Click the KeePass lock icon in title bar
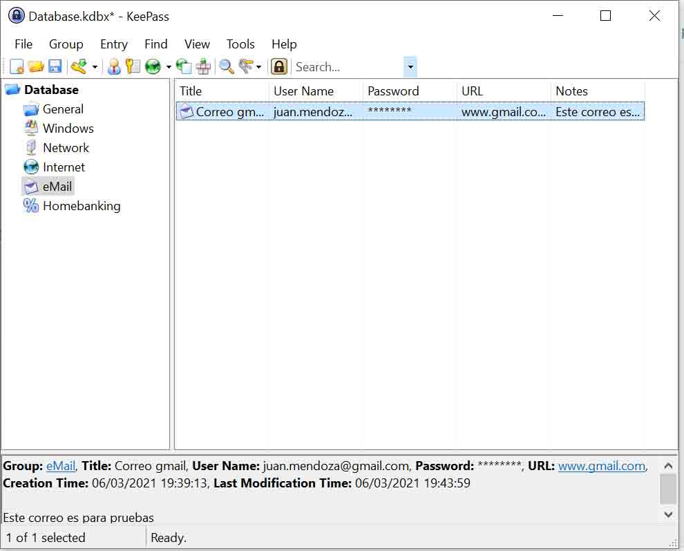Screen dimensions: 684x551 17,16
